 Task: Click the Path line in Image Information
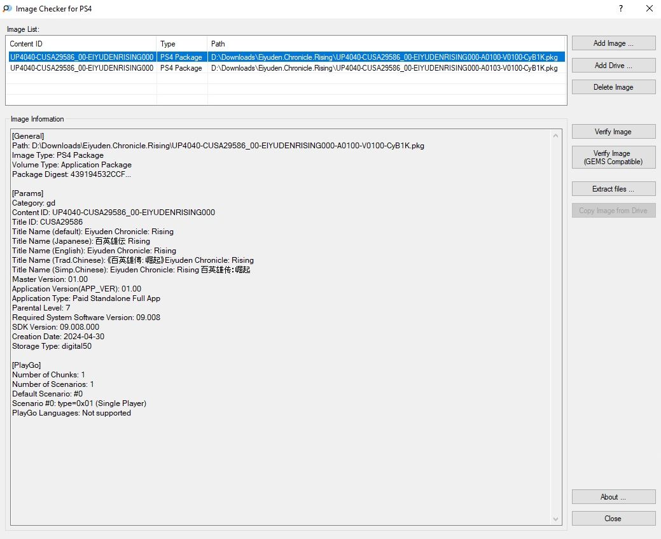point(218,146)
